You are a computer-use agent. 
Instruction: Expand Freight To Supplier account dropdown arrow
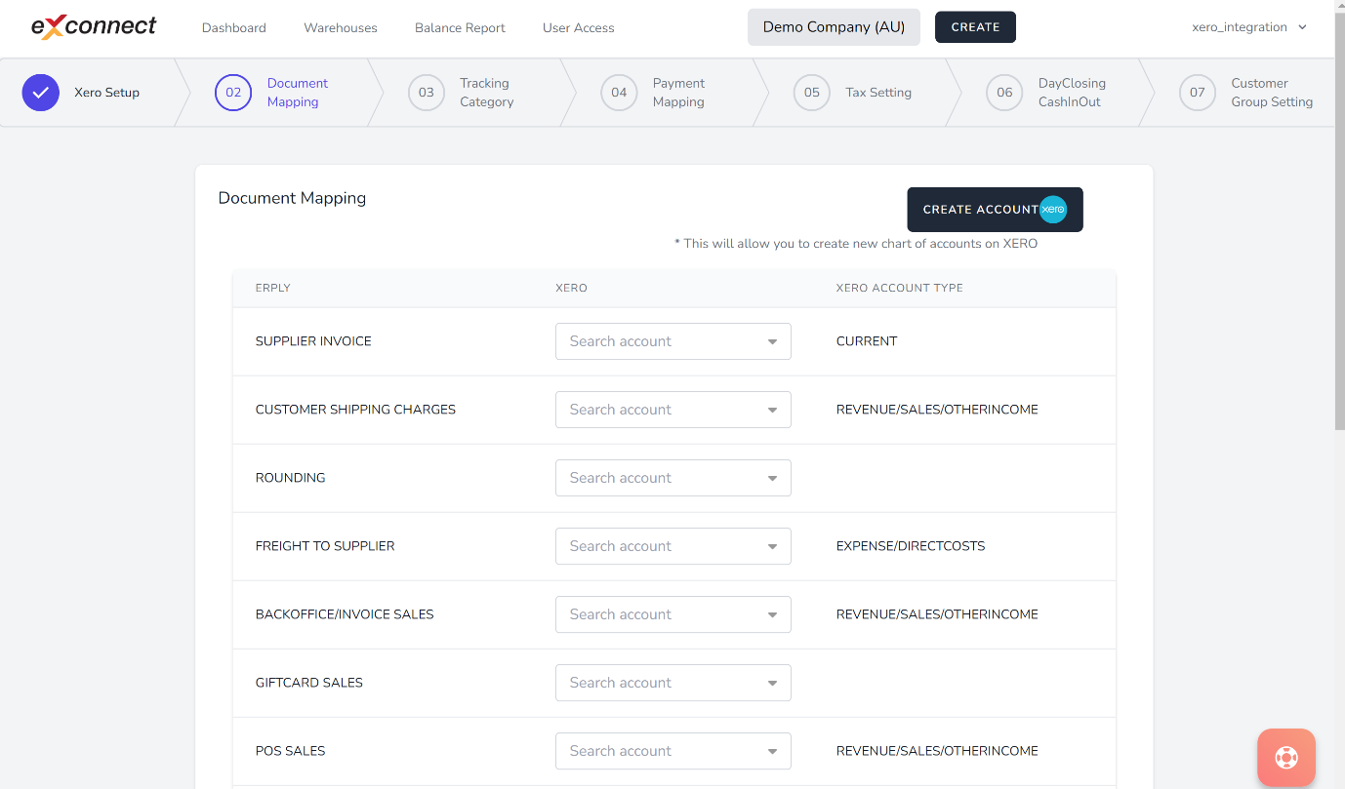[x=772, y=546]
